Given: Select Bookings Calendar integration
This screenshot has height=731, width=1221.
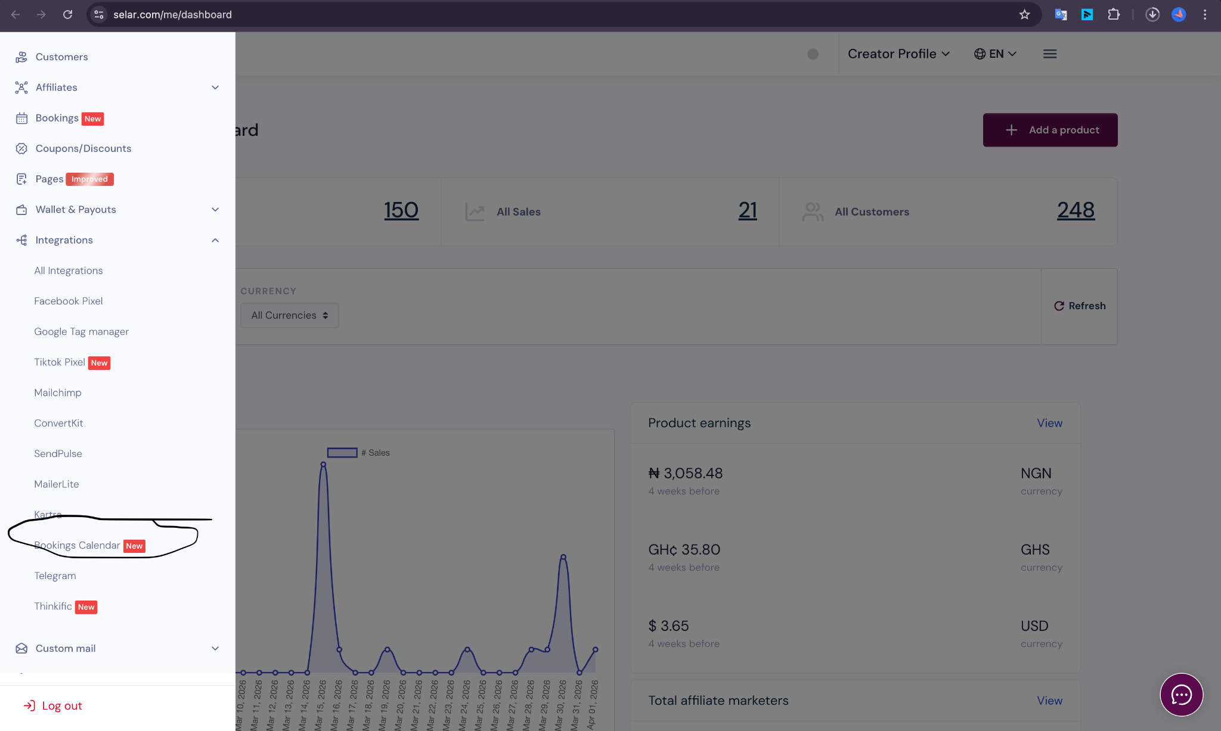Looking at the screenshot, I should [x=78, y=545].
